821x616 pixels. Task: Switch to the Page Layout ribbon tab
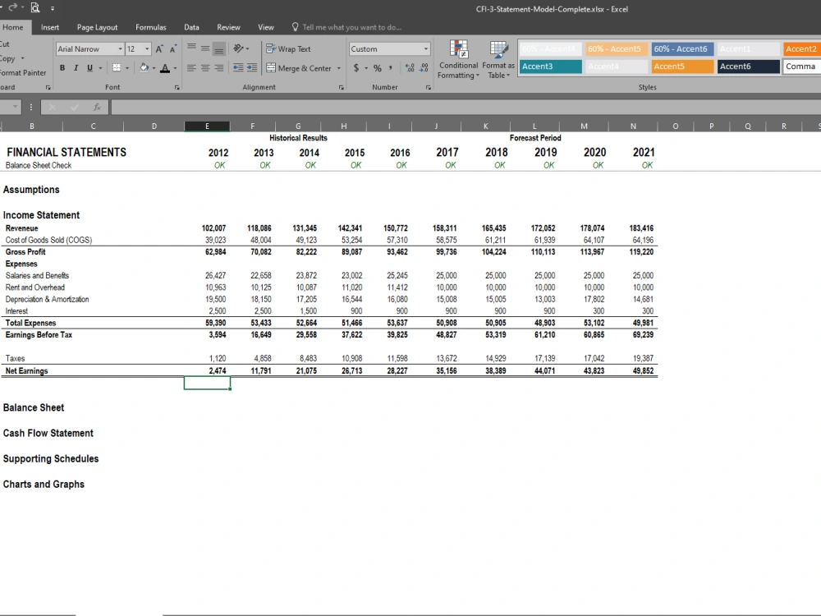pos(97,26)
